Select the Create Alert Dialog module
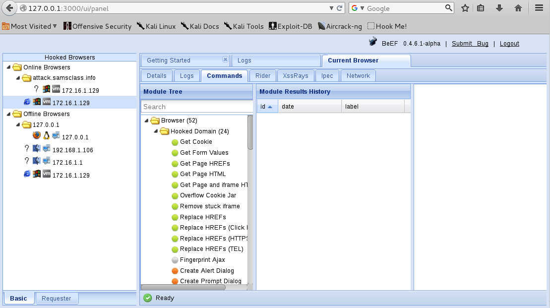 207,271
